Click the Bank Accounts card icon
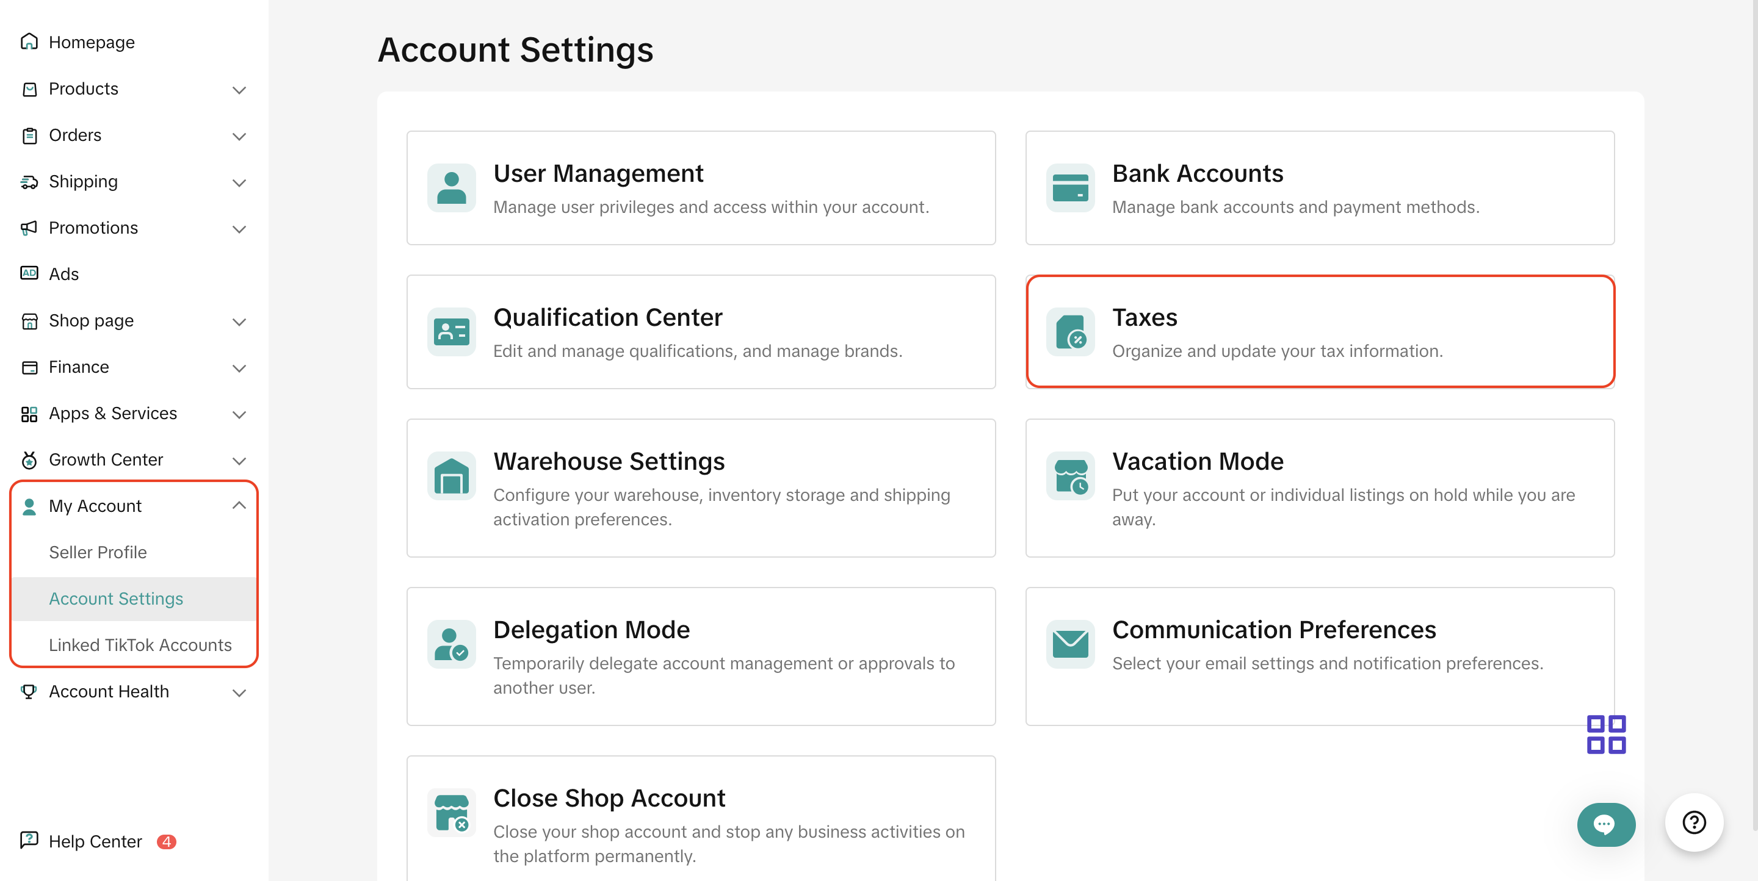 coord(1069,188)
